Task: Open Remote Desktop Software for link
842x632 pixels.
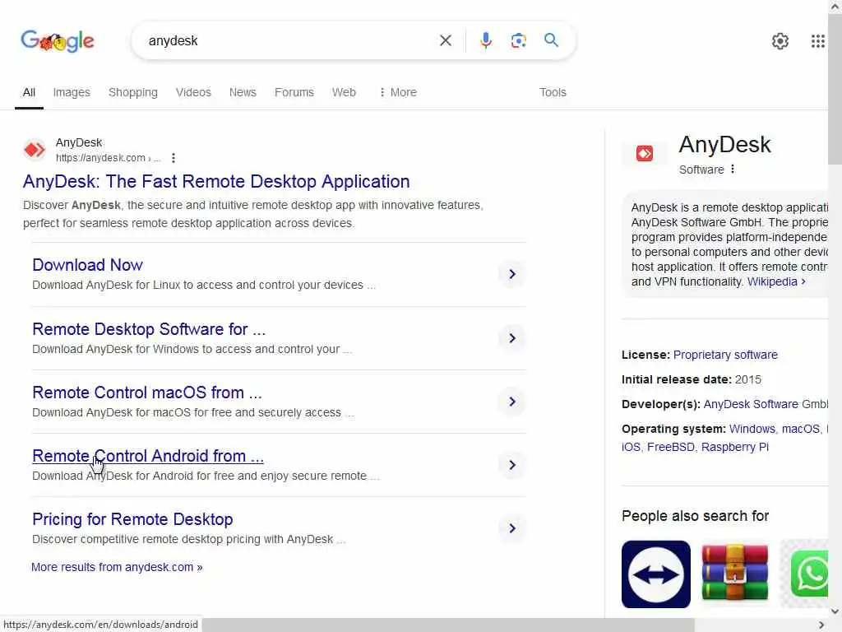Action: [x=149, y=329]
